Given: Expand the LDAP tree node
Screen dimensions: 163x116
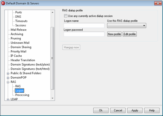Looking at the screenshot, I should point(8,100).
